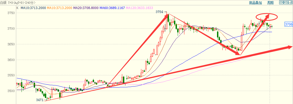293x104 pixels.
Task: Open the 周期 period link
Action: [x=270, y=3]
